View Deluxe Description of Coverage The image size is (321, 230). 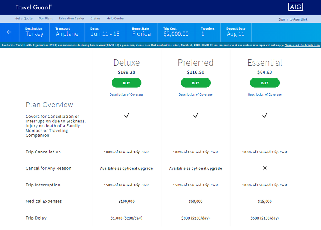click(x=126, y=95)
